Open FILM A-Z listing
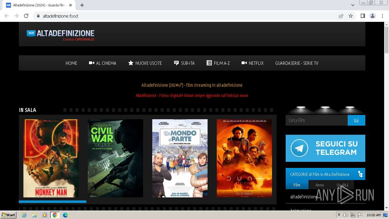The height and width of the screenshot is (219, 389). click(218, 63)
